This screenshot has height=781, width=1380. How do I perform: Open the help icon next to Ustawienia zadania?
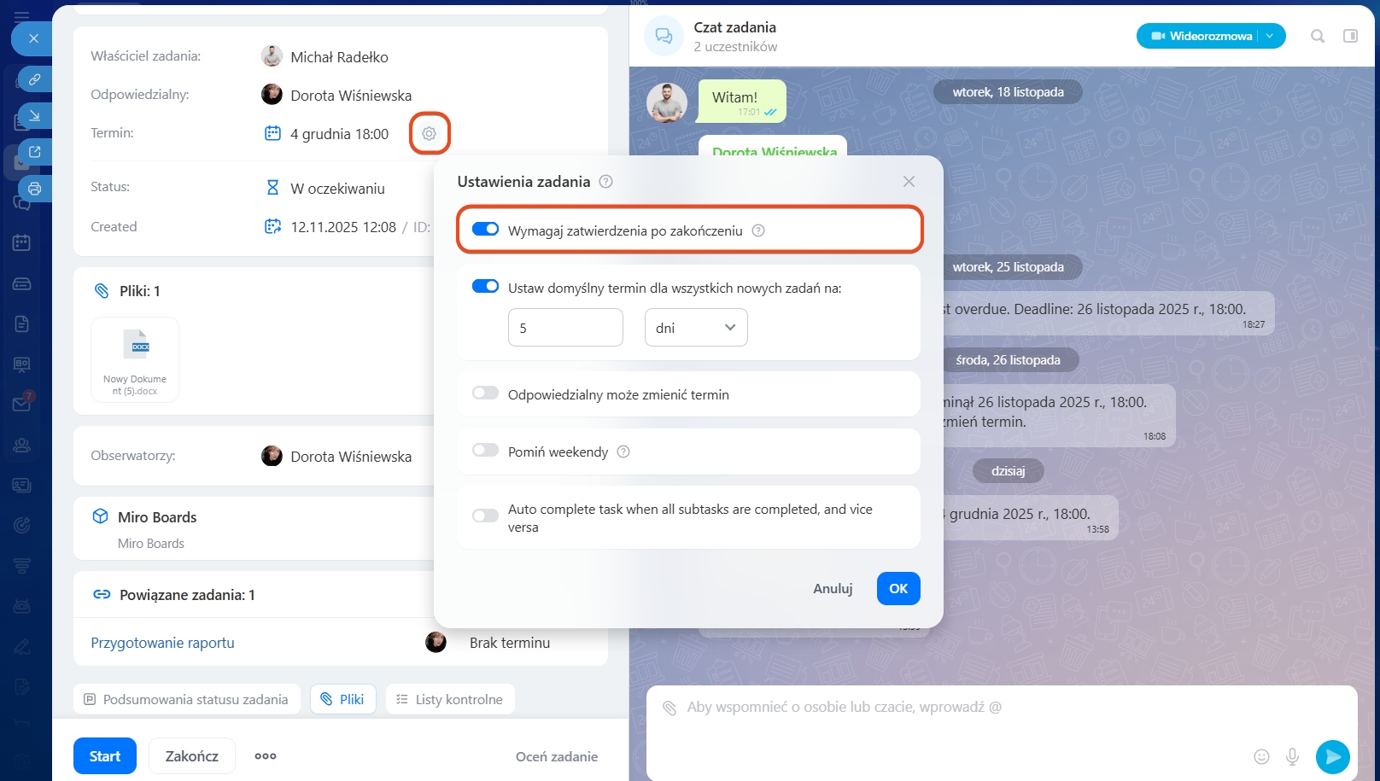pyautogui.click(x=606, y=182)
